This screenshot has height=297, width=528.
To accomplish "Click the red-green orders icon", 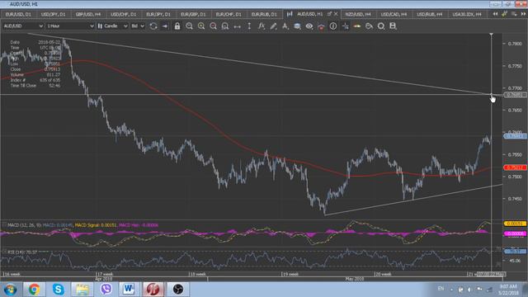I will click(357, 26).
